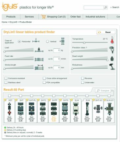Click the Compare button
The width and height of the screenshot is (120, 142).
[103, 91]
